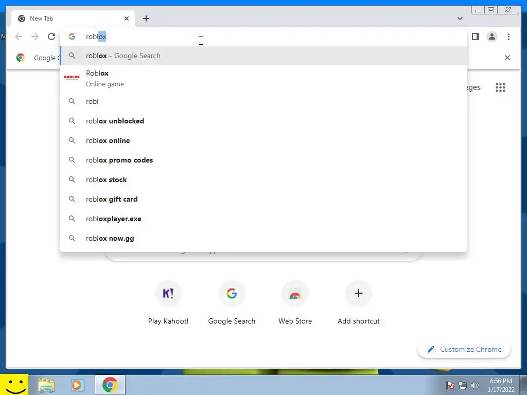Click the smiley face Start button

14,385
